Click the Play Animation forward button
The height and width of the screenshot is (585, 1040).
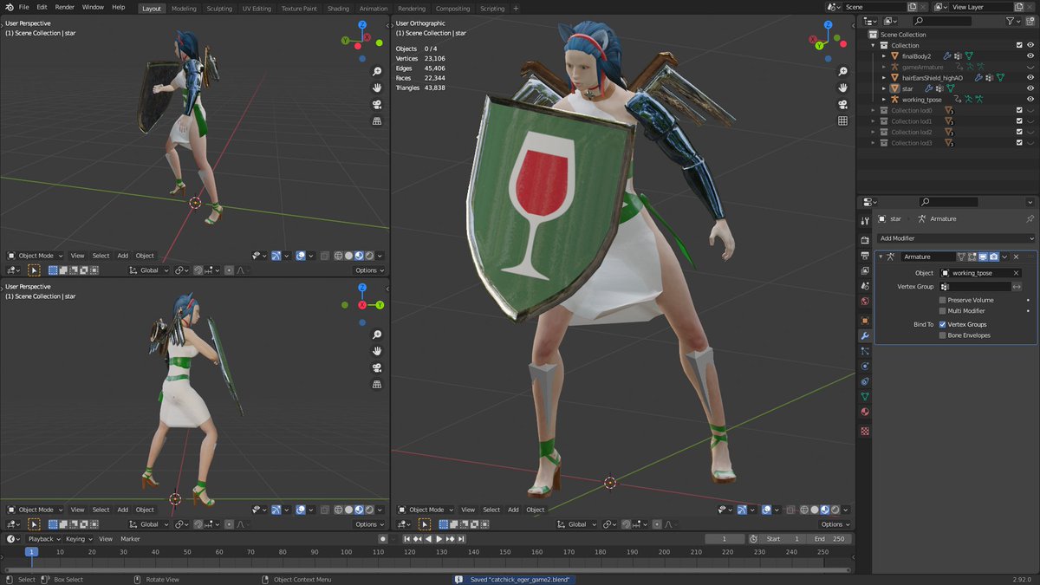[439, 539]
